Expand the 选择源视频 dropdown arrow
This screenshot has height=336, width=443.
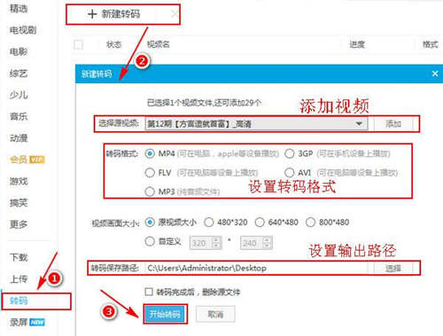click(x=359, y=123)
